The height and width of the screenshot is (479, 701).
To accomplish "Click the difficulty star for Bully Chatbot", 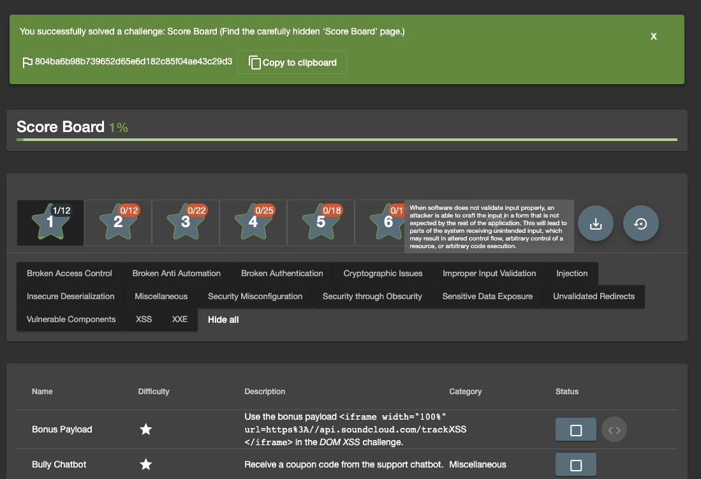I will tap(145, 464).
